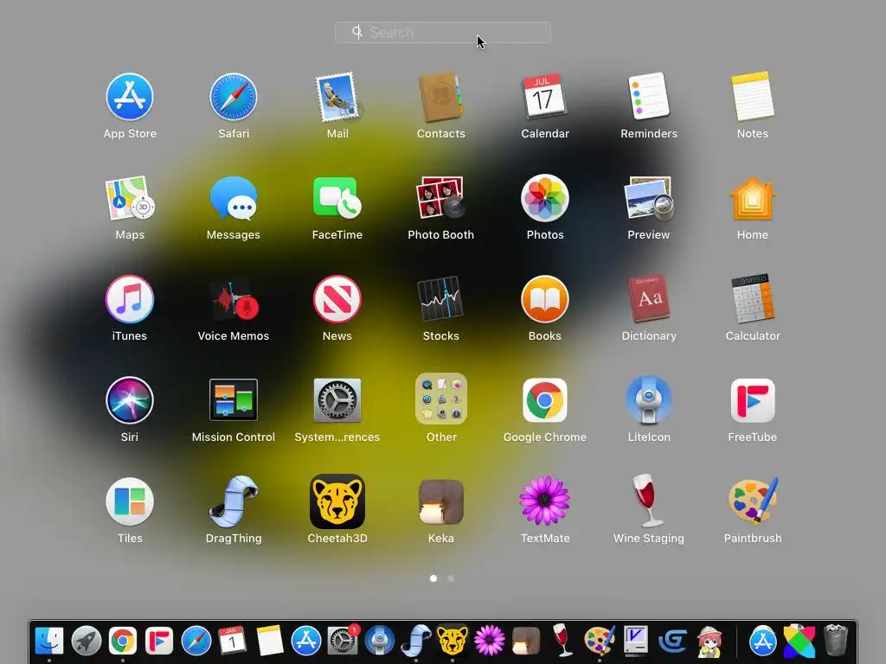
Task: Open System Preferences with badge in the Dock
Action: pos(343,641)
